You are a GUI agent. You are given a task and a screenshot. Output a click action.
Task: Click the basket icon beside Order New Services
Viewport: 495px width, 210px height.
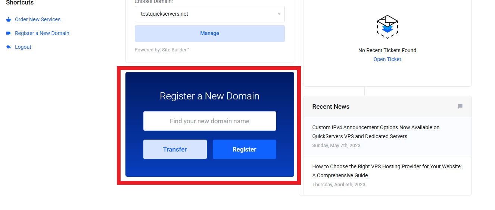point(9,19)
